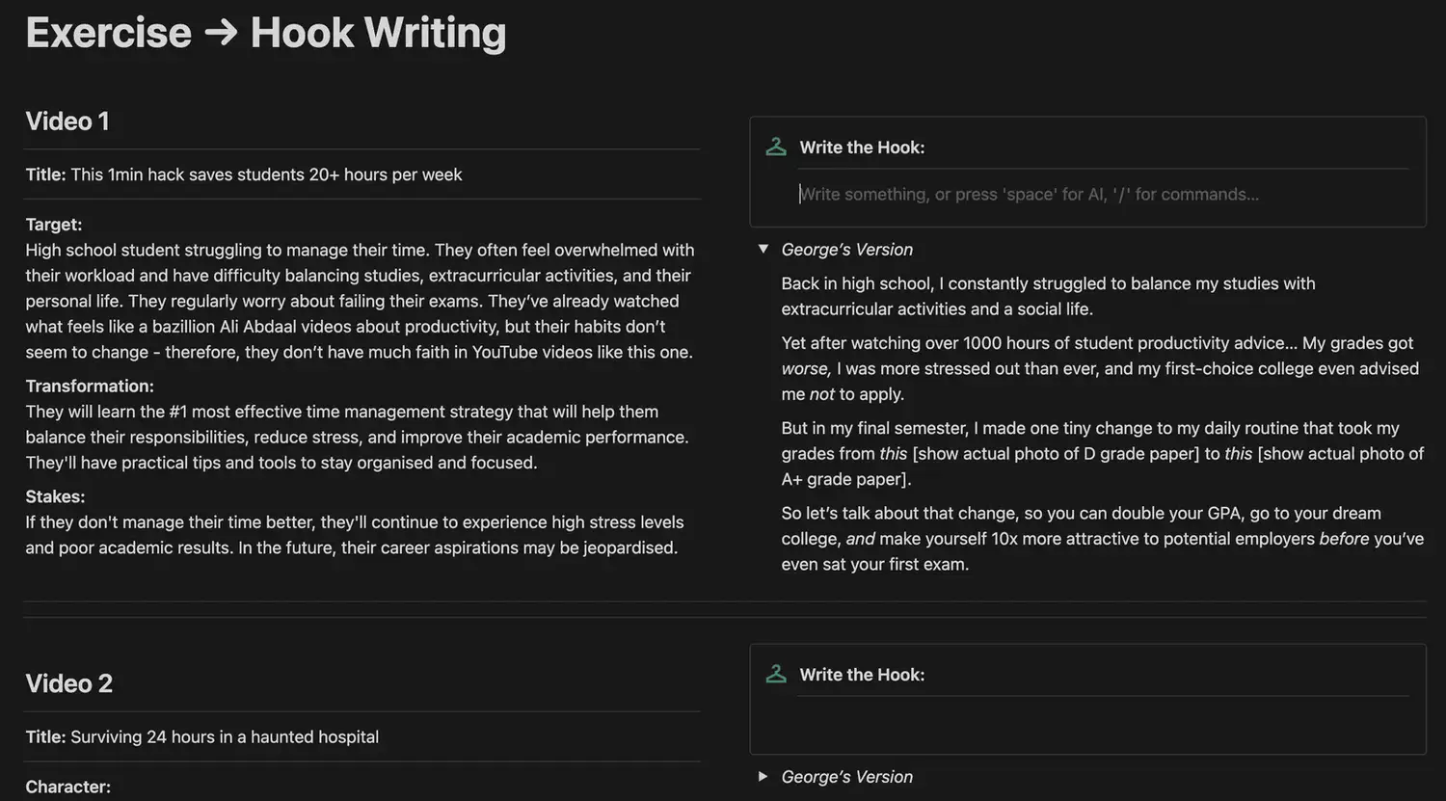Viewport: 1446px width, 801px height.
Task: Click the 'Target:' bold label
Action: pos(54,225)
